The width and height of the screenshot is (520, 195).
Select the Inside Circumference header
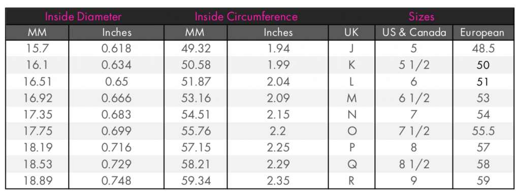point(246,17)
